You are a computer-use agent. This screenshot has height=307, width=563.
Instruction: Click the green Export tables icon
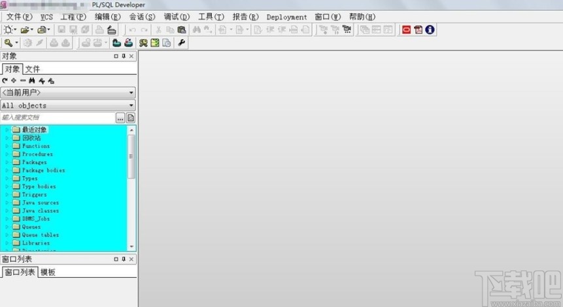pos(116,43)
